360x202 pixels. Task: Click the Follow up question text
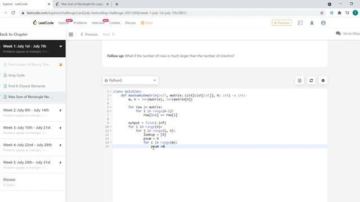point(170,56)
